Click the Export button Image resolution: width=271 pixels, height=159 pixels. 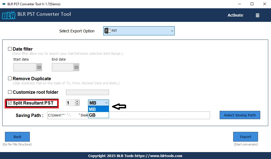(245, 137)
